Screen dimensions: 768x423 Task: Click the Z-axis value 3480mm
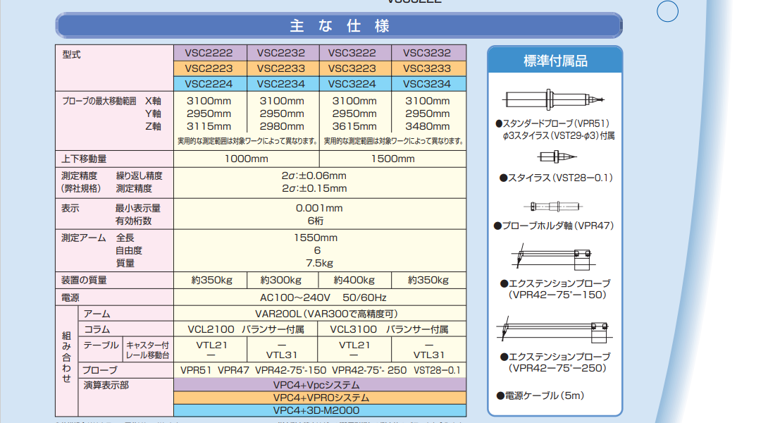pyautogui.click(x=427, y=126)
